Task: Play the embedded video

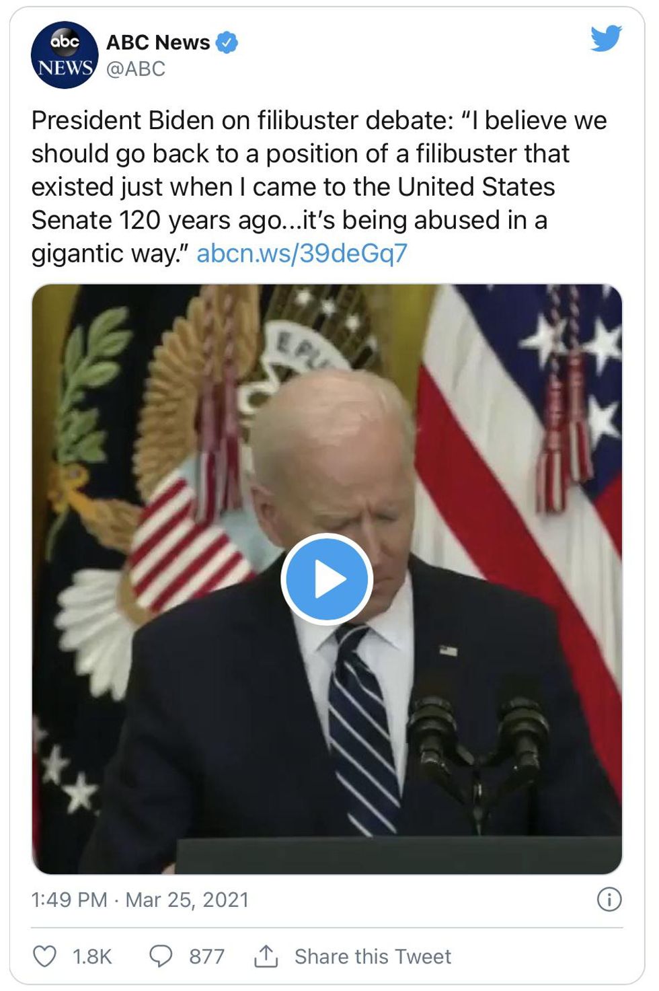Action: click(x=327, y=579)
